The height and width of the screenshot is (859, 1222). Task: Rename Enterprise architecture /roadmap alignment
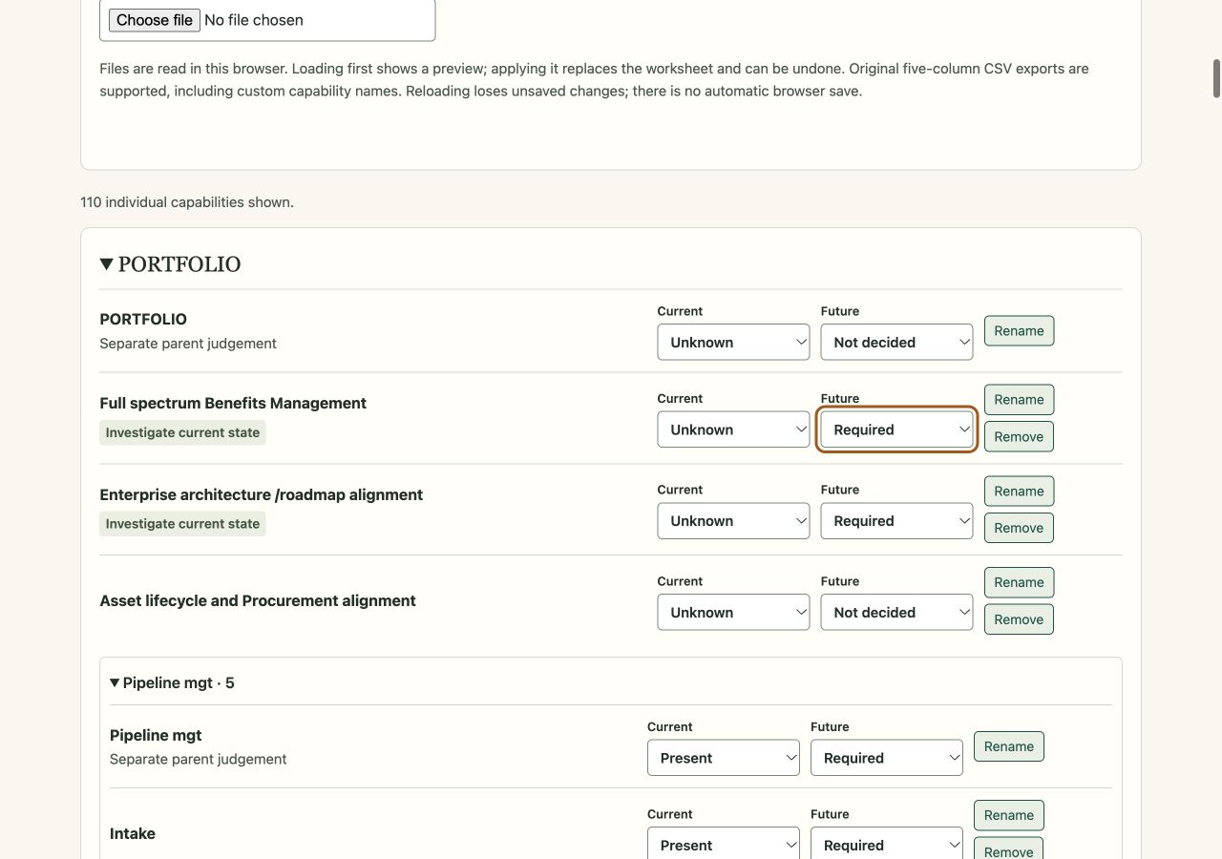pyautogui.click(x=1019, y=492)
